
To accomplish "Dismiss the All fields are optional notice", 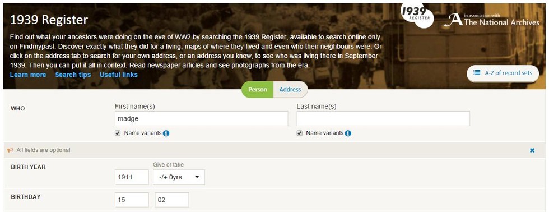I will 532,150.
